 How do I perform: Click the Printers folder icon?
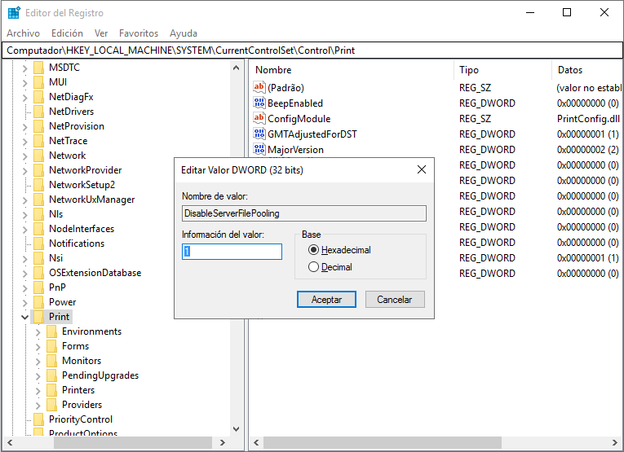pyautogui.click(x=51, y=390)
